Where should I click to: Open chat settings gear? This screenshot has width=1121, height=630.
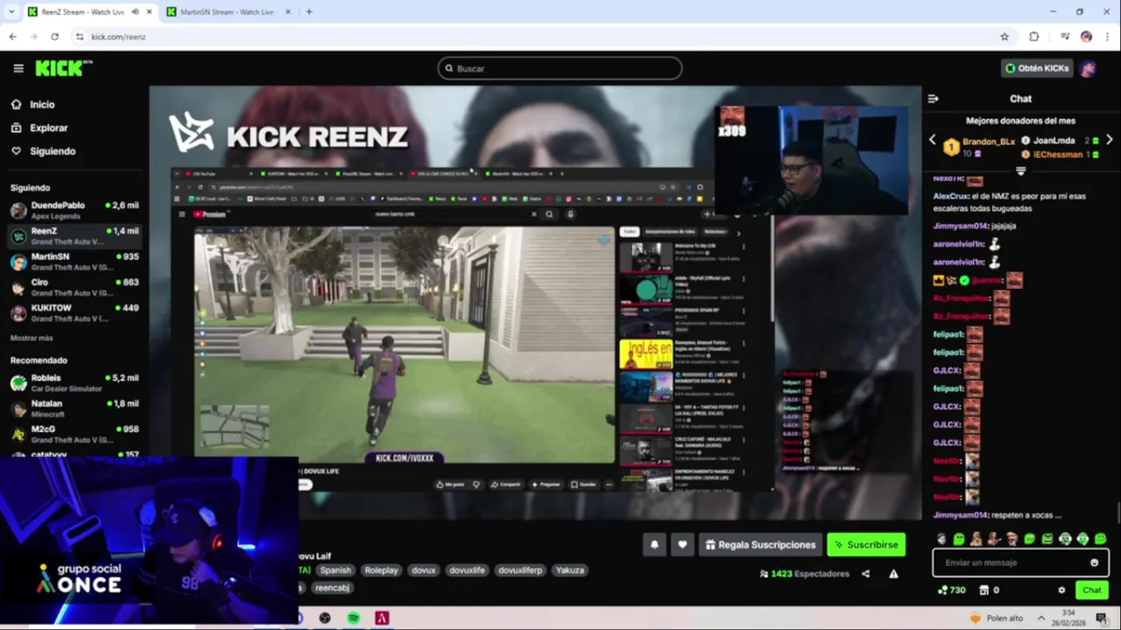pyautogui.click(x=1061, y=590)
